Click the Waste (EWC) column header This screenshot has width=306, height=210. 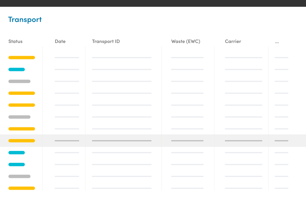(185, 41)
